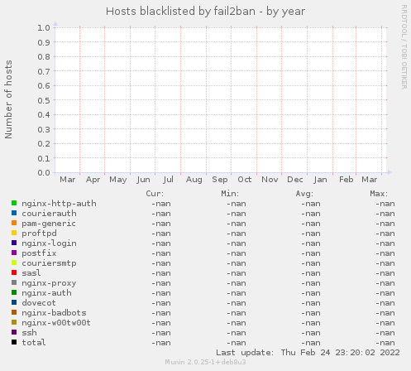Click the 0.5 value on y-axis
Screen dimensions: 411x371
44,100
